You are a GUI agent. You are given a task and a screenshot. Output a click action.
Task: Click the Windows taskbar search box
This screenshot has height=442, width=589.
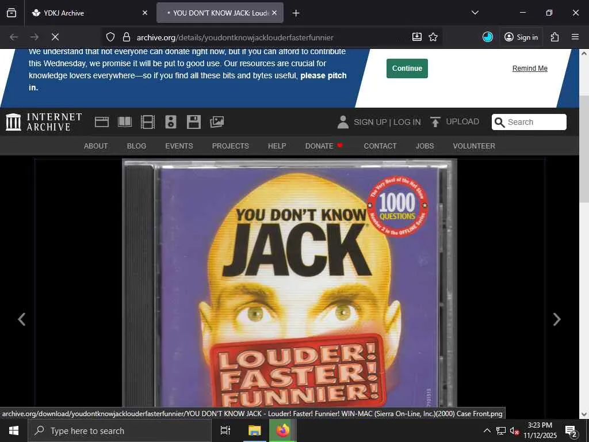120,430
